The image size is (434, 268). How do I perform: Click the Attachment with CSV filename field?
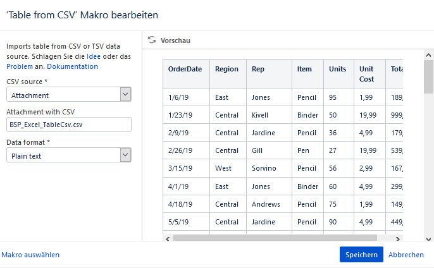tap(68, 125)
